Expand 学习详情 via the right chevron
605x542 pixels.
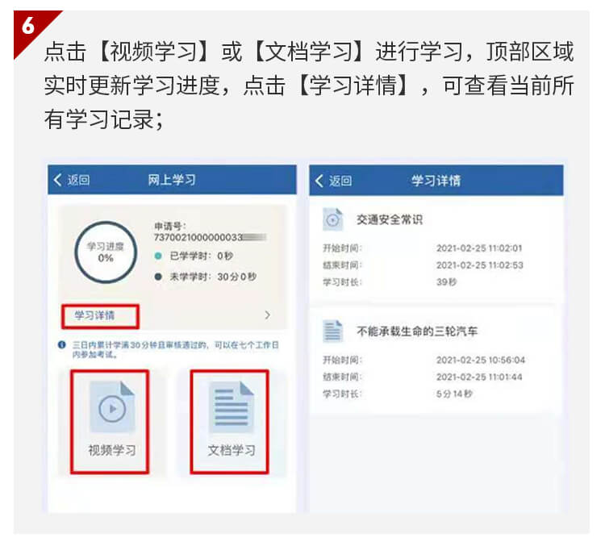pos(267,315)
